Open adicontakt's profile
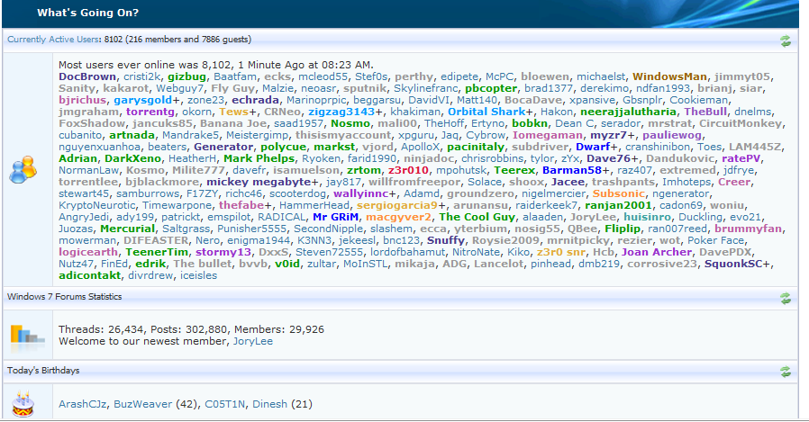Image resolution: width=809 pixels, height=422 pixels. pyautogui.click(x=90, y=275)
